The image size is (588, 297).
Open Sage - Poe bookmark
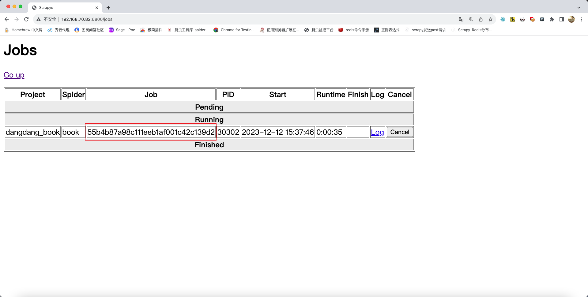pos(122,30)
